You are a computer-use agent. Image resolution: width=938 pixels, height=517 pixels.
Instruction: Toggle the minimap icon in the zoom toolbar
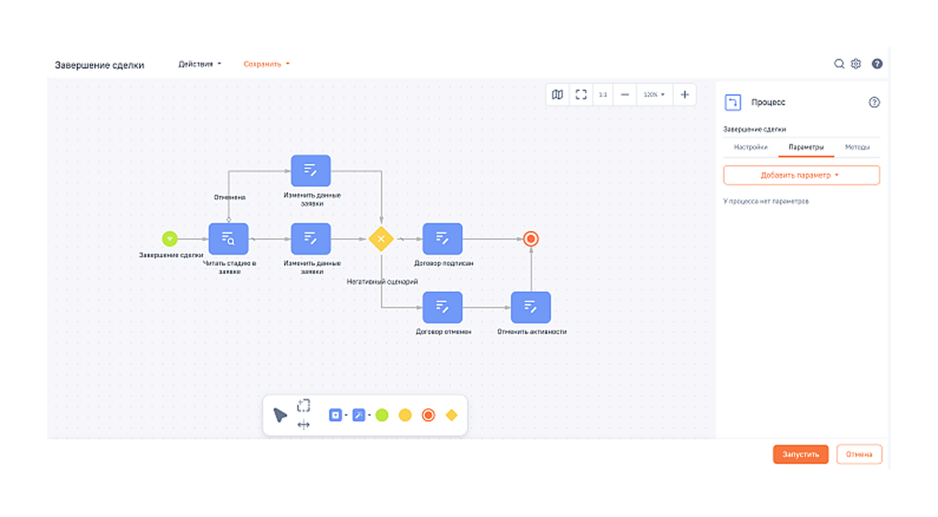click(557, 94)
